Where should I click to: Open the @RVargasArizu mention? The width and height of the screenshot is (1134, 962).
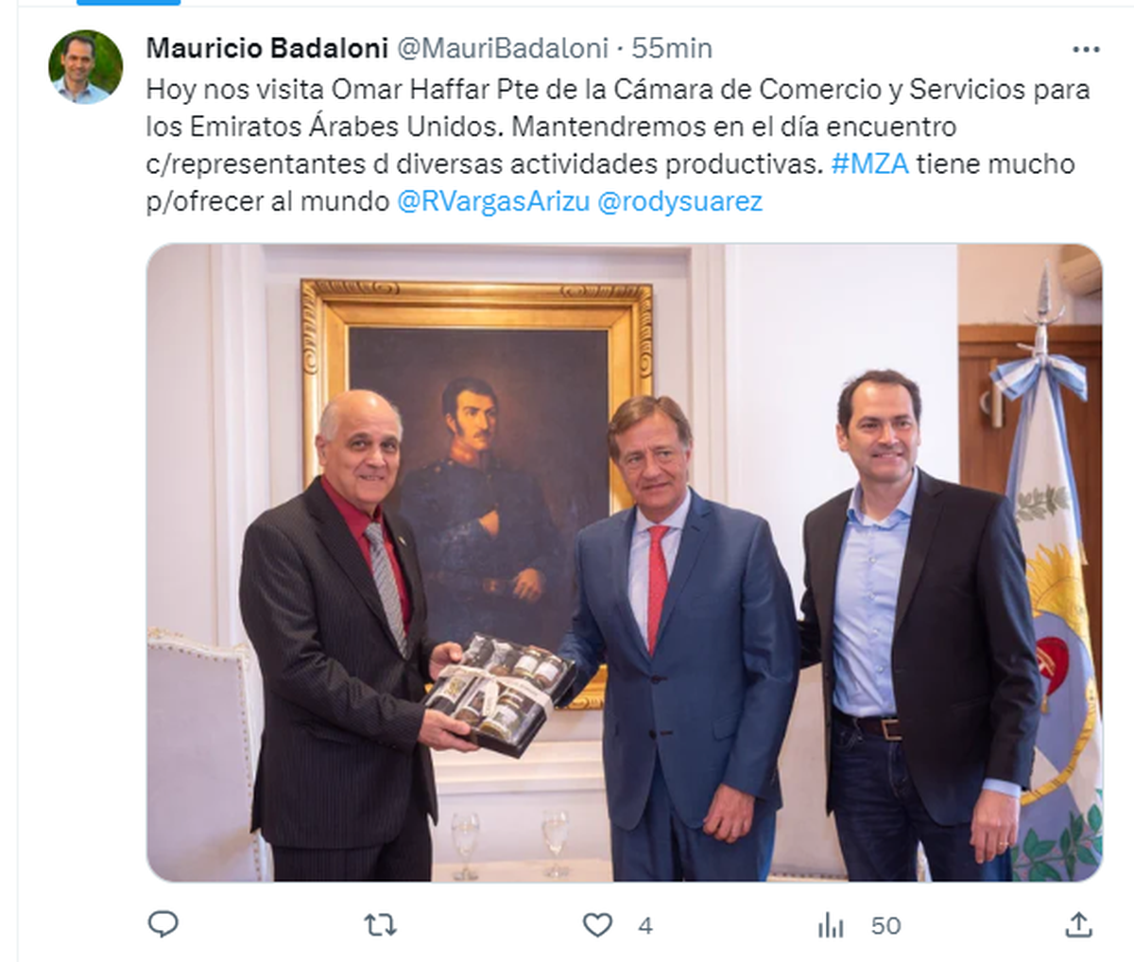coord(493,201)
